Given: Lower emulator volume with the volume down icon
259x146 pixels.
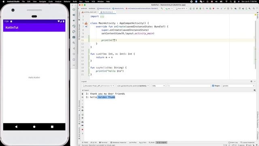Looking at the screenshot, I should pos(74,21).
